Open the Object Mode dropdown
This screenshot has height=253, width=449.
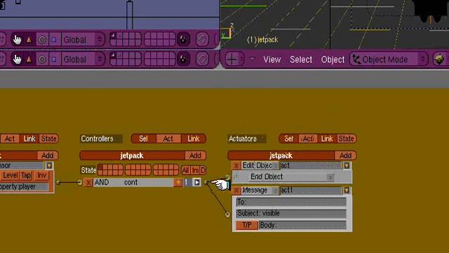(x=389, y=59)
